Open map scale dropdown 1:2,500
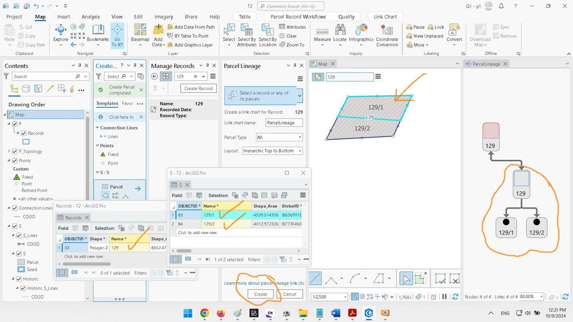Image resolution: width=573 pixels, height=322 pixels. [345, 297]
